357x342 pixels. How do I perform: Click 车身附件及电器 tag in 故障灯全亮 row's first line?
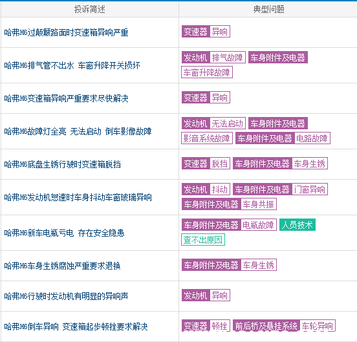pos(278,123)
